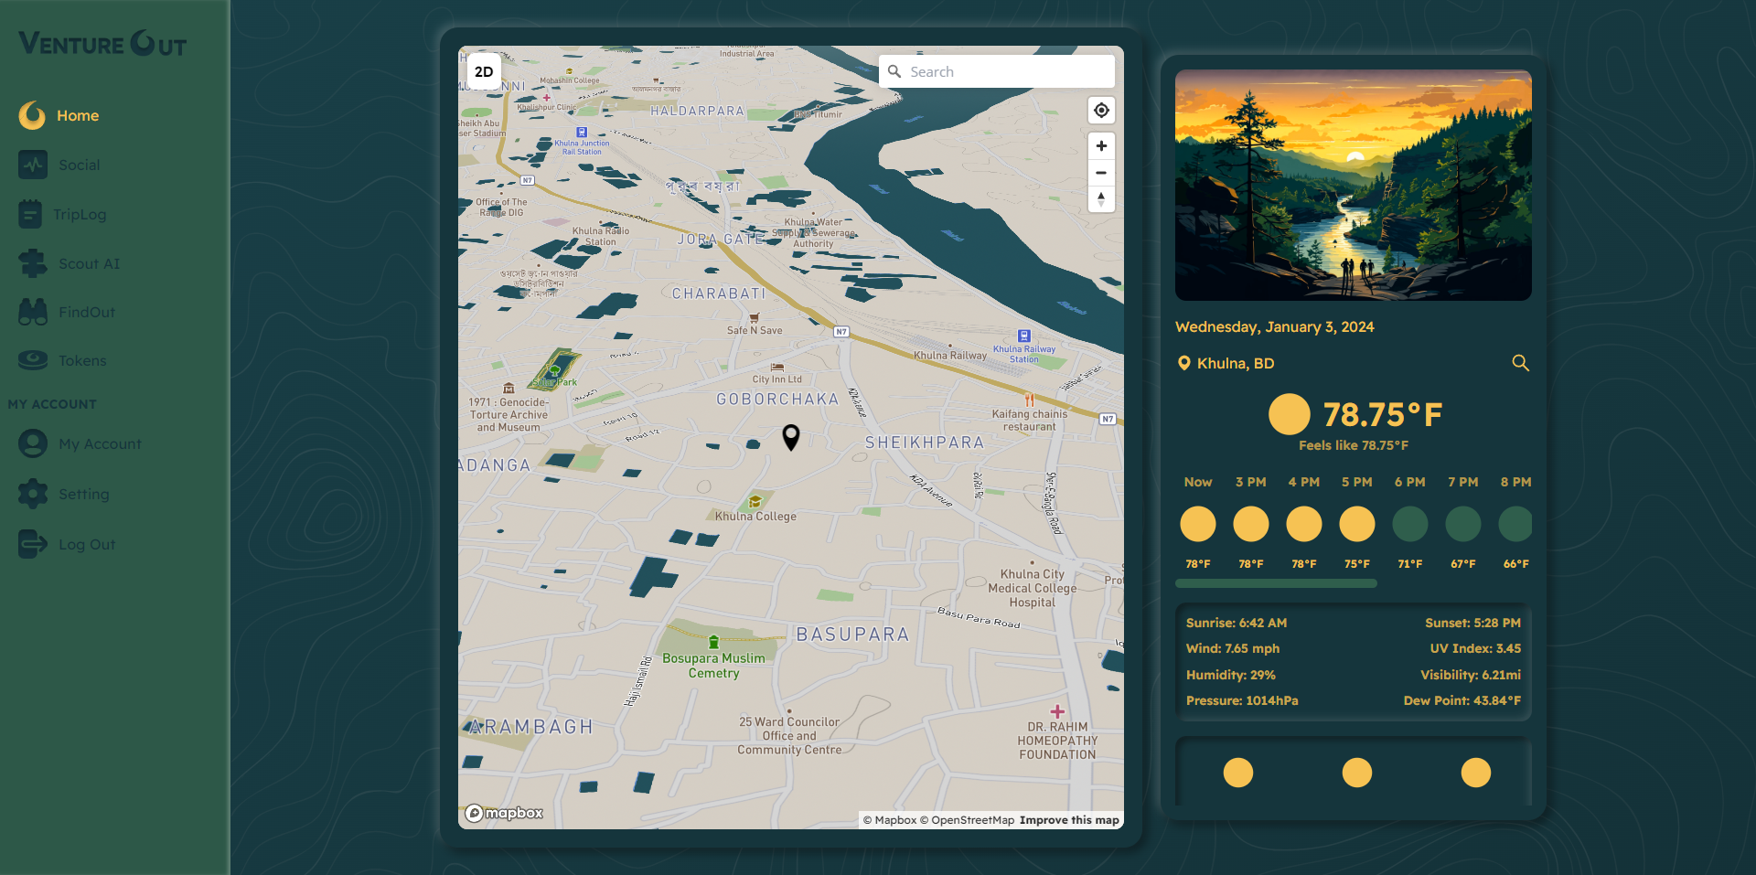This screenshot has width=1756, height=875.
Task: Click the Dr. Rahim Homeopathy cross icon
Action: tap(1057, 711)
